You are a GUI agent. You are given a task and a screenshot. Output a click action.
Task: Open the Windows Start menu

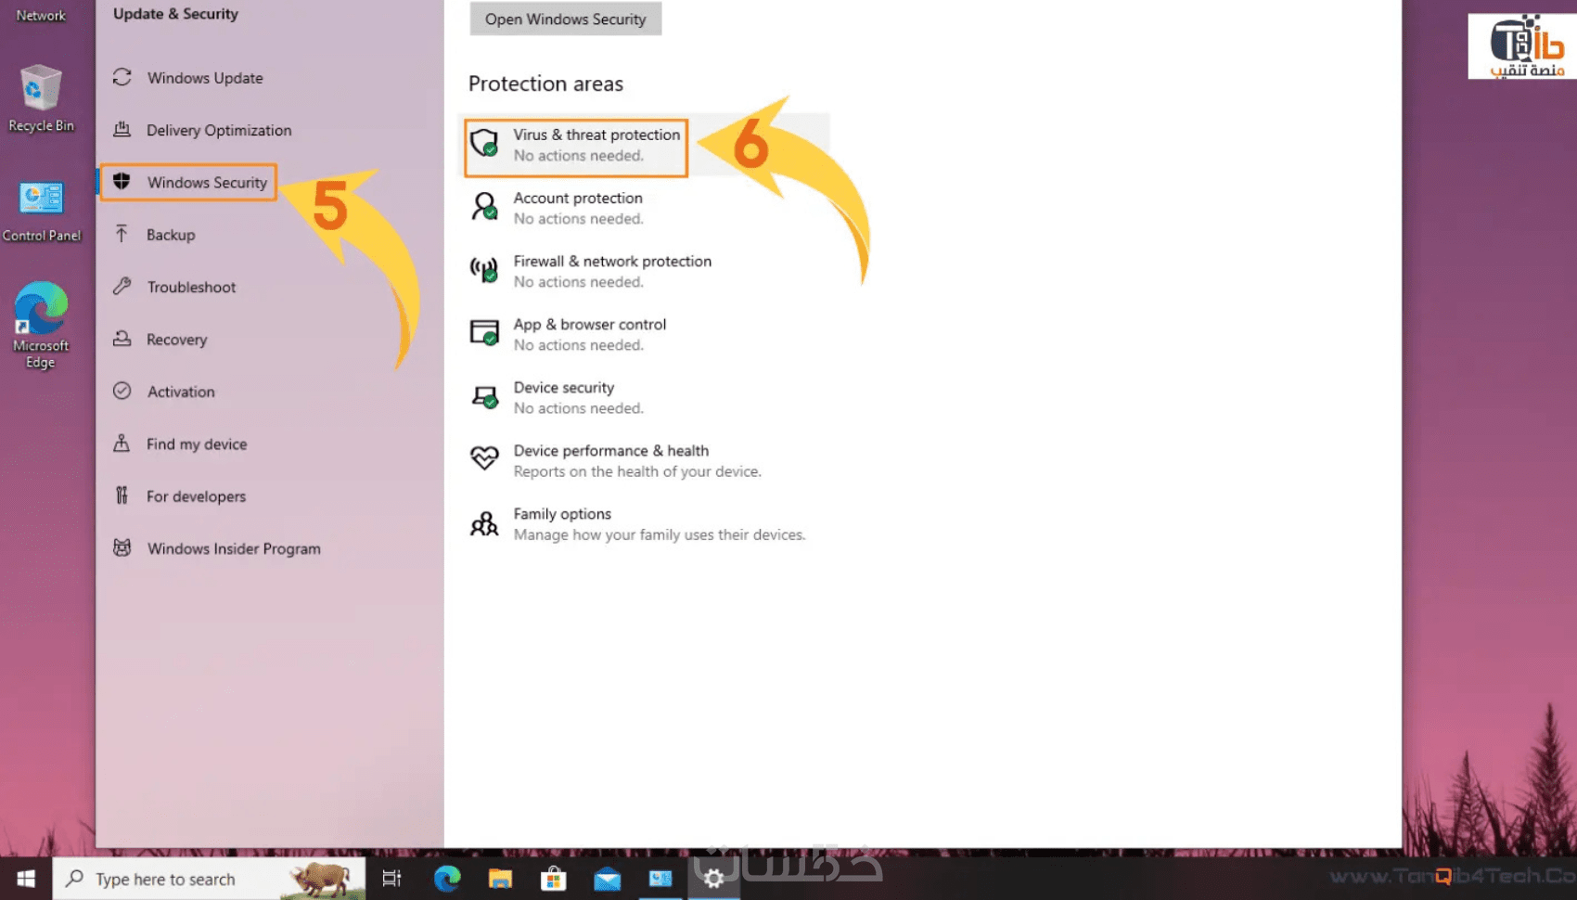pos(26,878)
